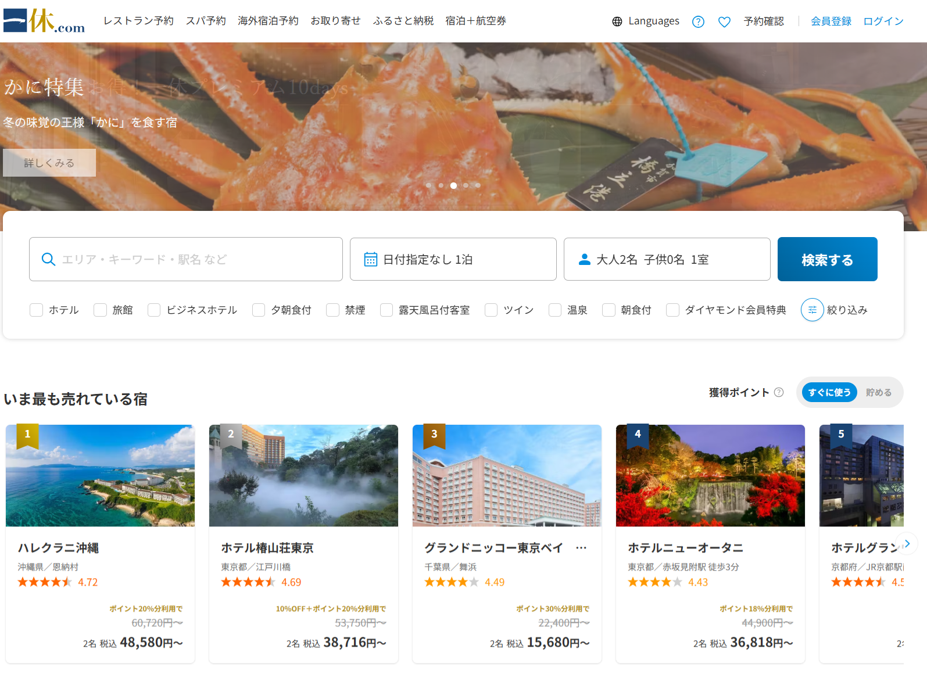Click the area keyword search field
This screenshot has width=927, height=674.
click(186, 259)
